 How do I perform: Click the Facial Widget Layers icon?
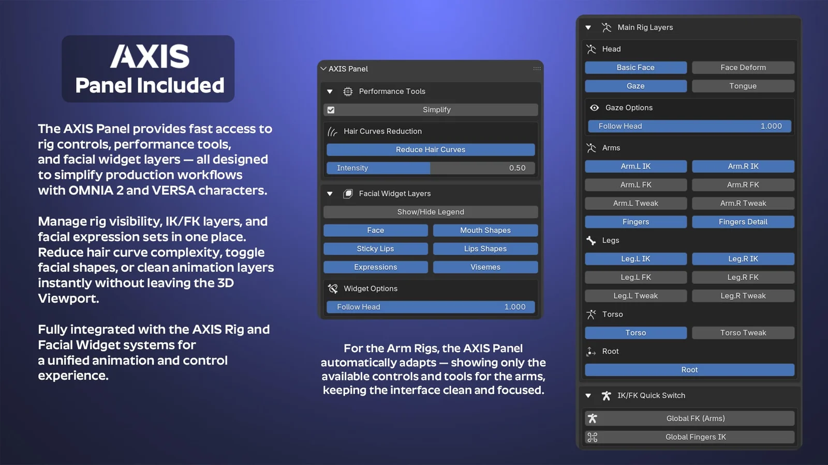[x=348, y=194]
